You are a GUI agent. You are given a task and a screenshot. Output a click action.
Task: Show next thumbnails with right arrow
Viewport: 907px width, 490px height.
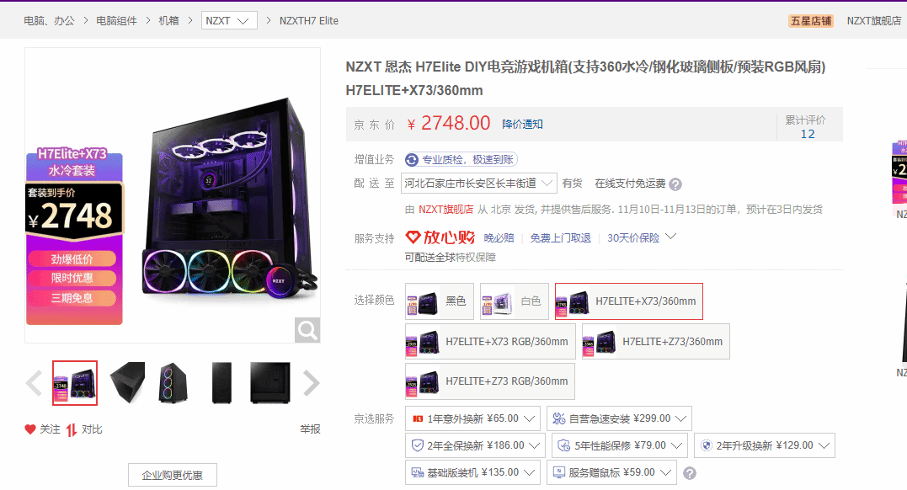point(312,383)
